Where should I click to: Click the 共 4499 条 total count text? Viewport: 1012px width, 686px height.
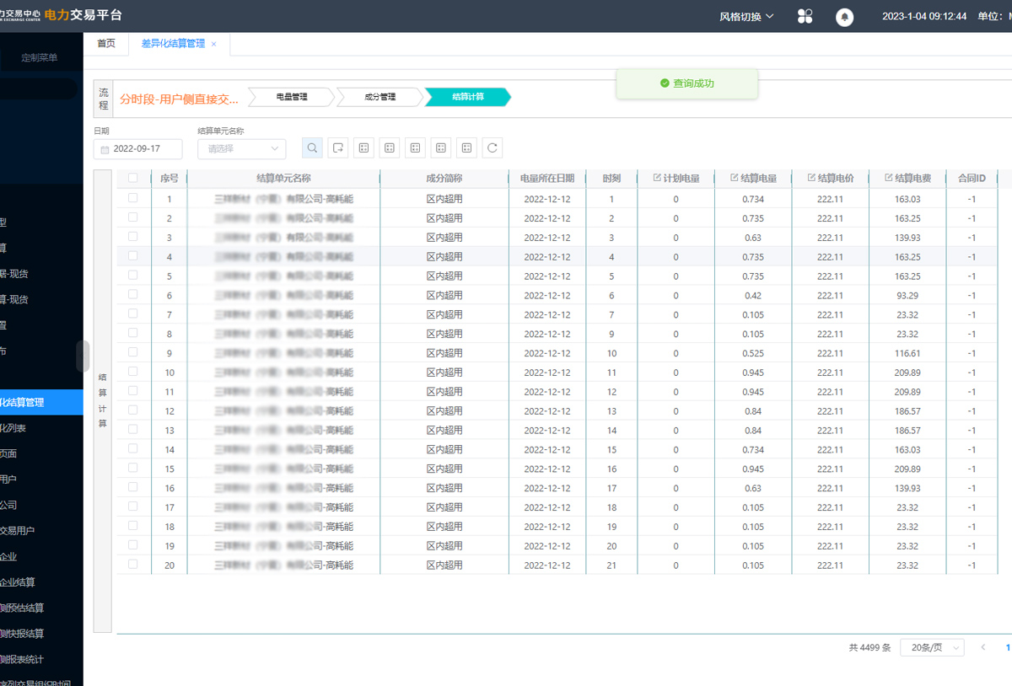869,647
